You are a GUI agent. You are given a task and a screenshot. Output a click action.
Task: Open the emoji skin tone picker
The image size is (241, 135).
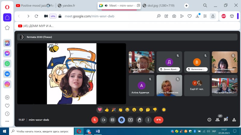point(164,110)
